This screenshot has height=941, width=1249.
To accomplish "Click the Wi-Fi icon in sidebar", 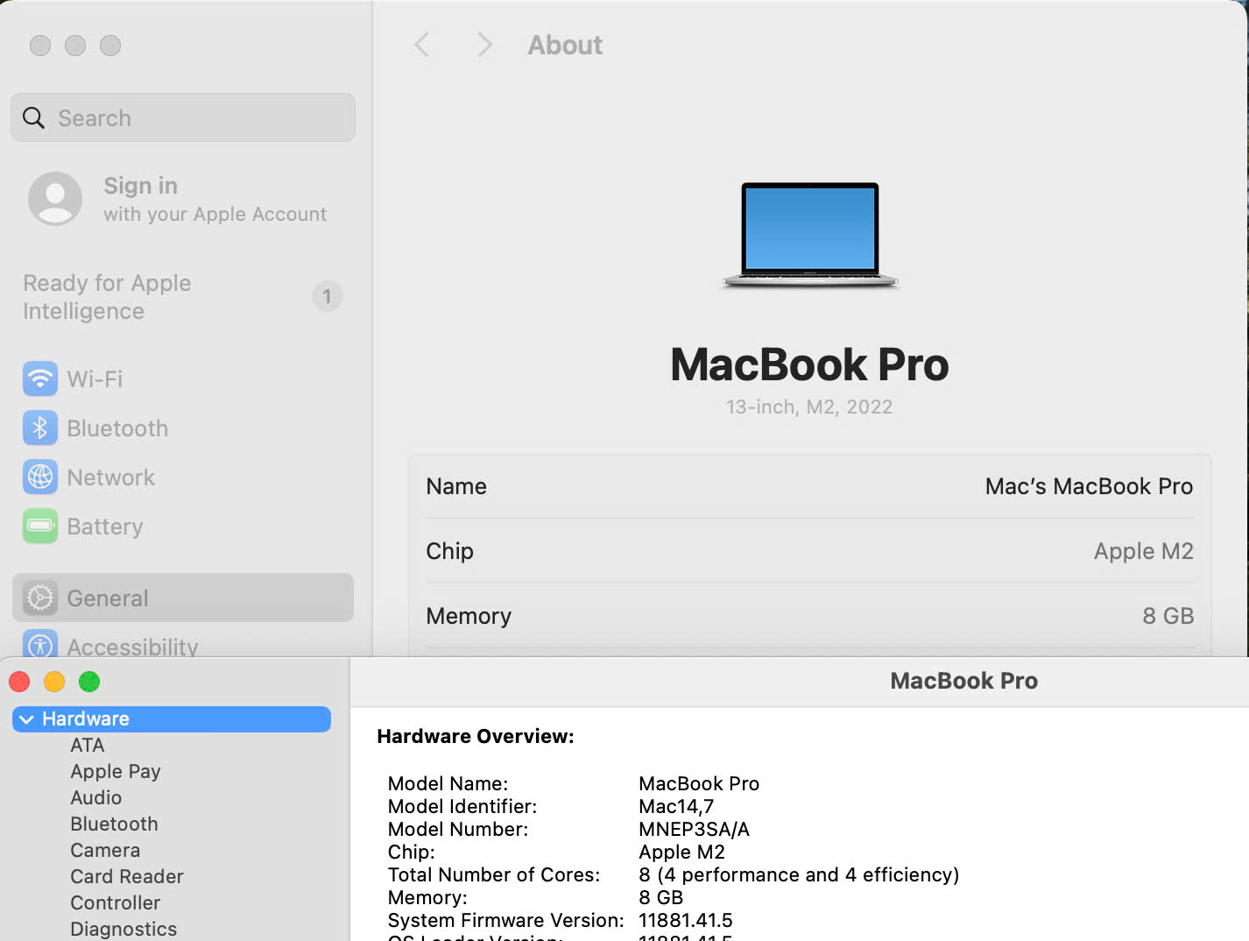I will (40, 379).
